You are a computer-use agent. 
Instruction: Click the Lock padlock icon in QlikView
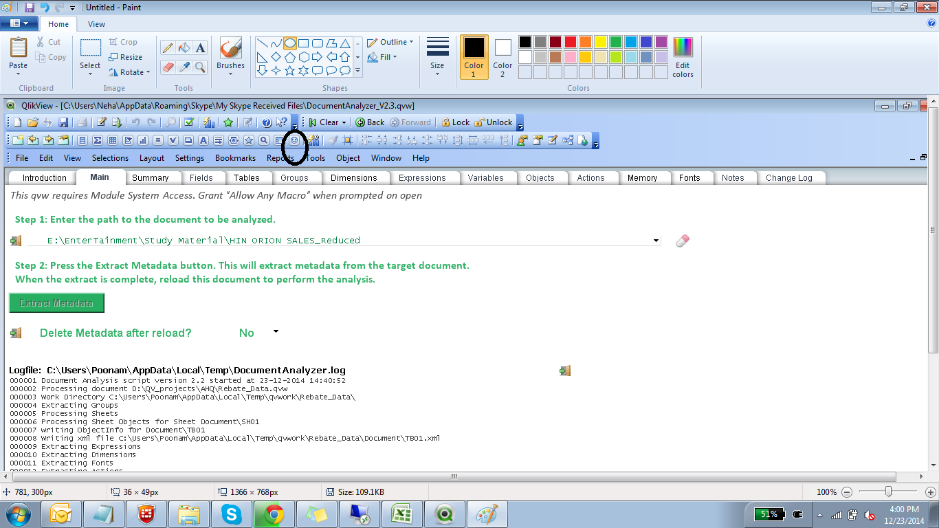pos(455,122)
